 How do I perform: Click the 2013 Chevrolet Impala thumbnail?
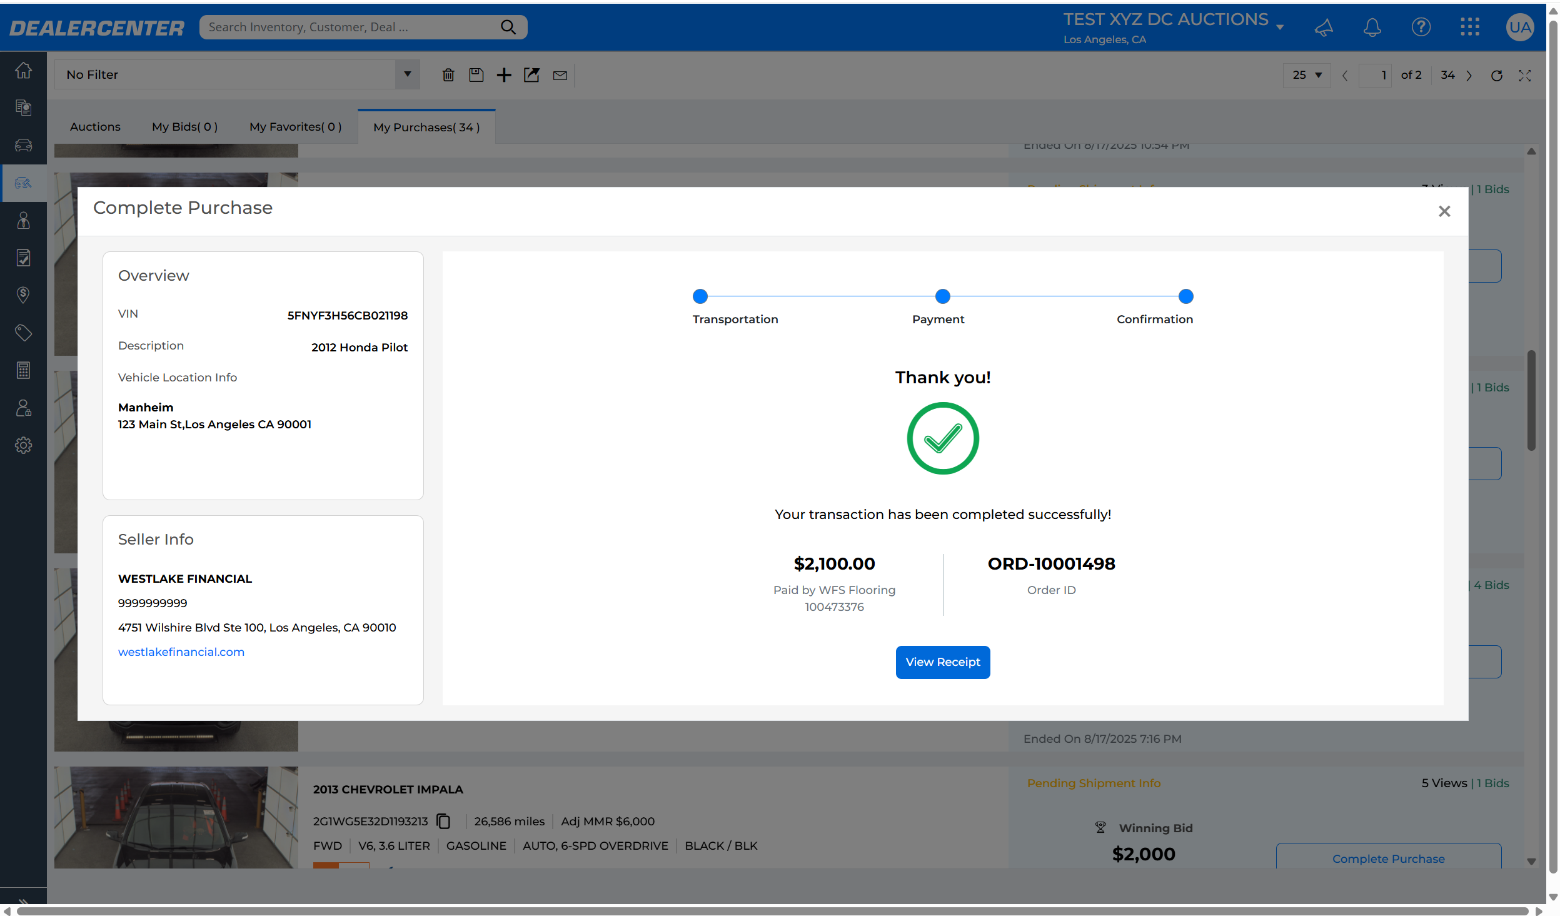tap(176, 817)
